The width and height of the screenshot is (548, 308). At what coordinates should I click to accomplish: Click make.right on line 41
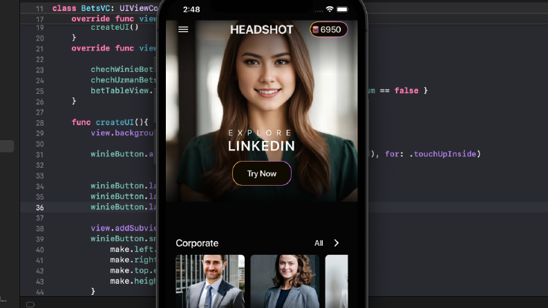coord(133,260)
